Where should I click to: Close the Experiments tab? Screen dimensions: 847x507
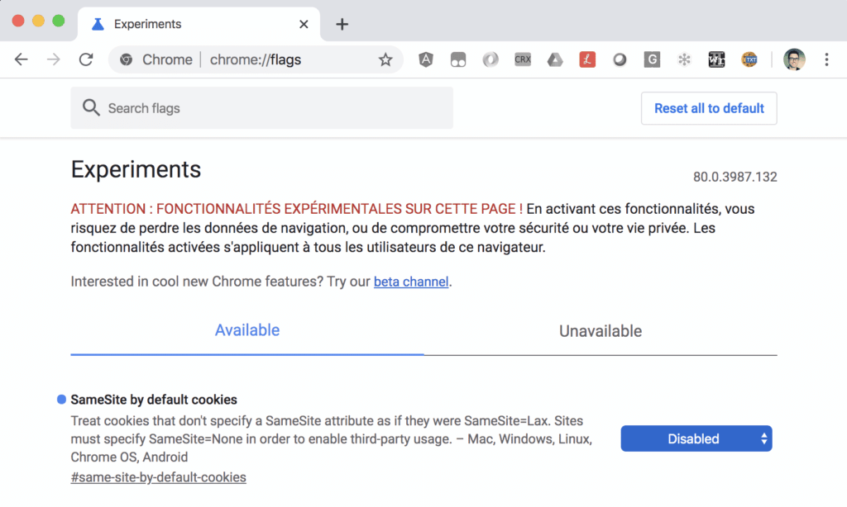coord(304,24)
